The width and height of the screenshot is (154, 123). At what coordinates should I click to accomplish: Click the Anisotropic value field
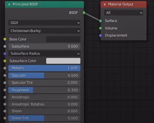click(44, 97)
